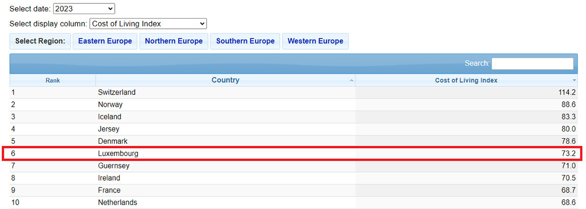Sort by Cost of Living Index header
Image resolution: width=586 pixels, height=209 pixels.
pyautogui.click(x=466, y=80)
